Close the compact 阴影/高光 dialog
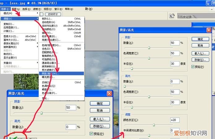This screenshot has height=139, width=215. pyautogui.click(x=109, y=94)
